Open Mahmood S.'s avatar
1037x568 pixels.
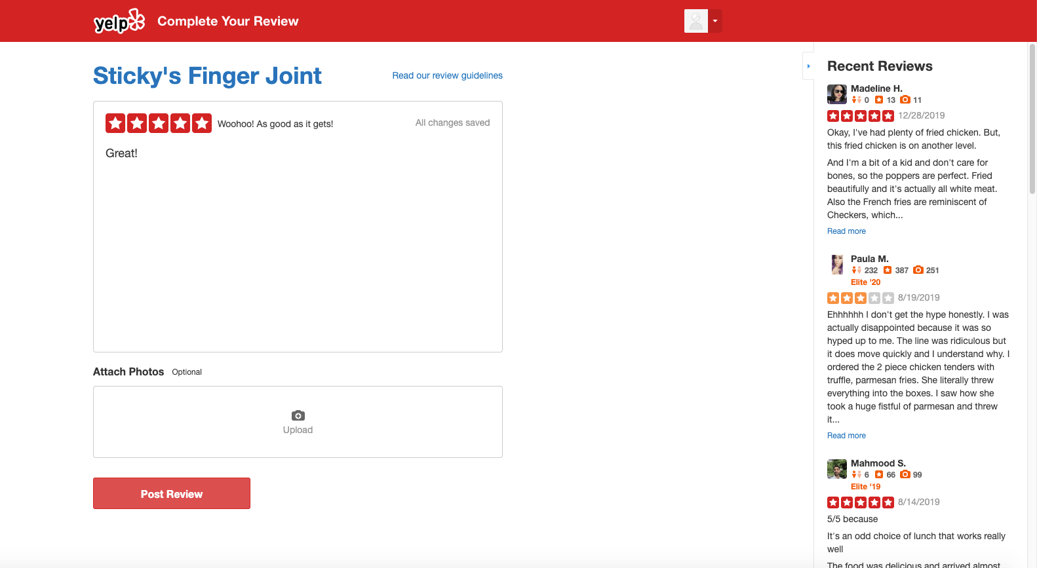(x=837, y=469)
